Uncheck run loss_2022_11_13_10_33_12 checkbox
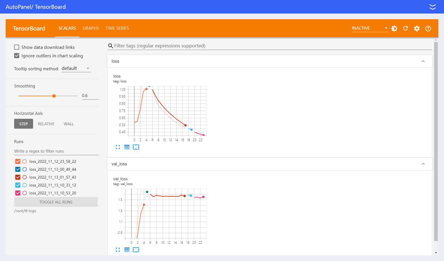The height and width of the screenshot is (261, 444). click(x=18, y=185)
